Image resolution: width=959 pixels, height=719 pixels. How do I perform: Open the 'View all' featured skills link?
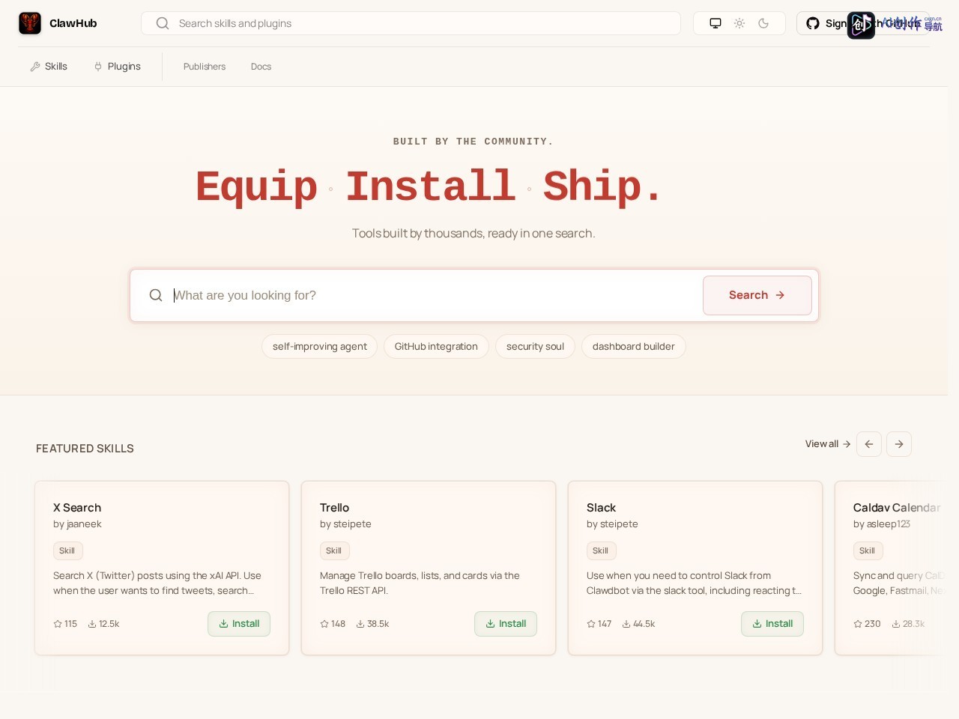click(828, 444)
